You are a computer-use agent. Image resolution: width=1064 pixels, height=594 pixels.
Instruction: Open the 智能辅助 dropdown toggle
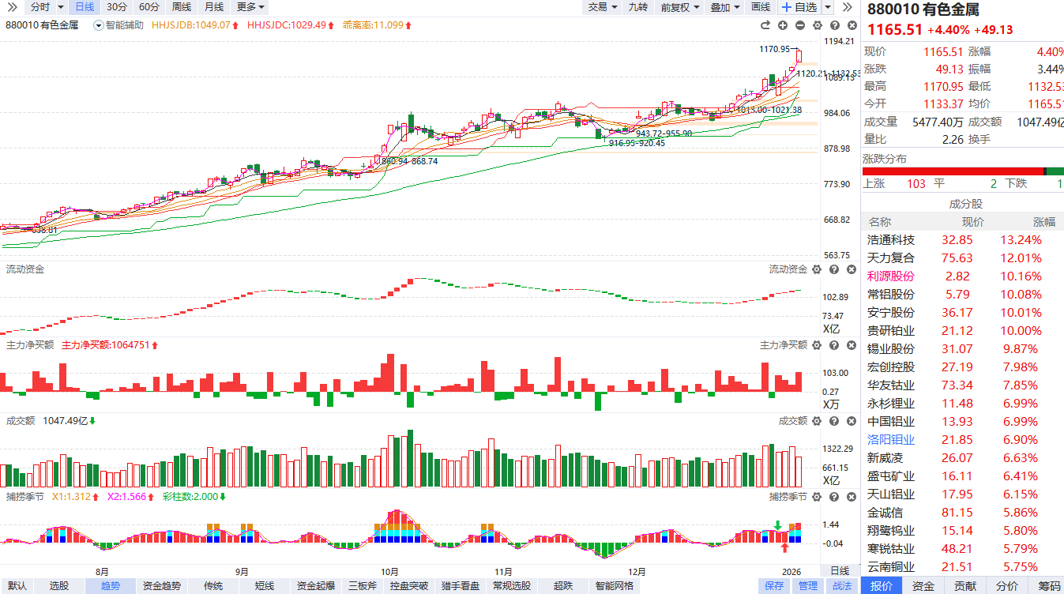[x=99, y=25]
